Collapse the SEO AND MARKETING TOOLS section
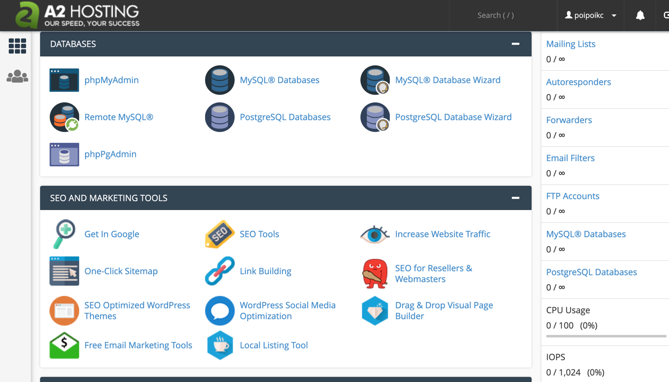This screenshot has width=669, height=382. click(x=515, y=198)
